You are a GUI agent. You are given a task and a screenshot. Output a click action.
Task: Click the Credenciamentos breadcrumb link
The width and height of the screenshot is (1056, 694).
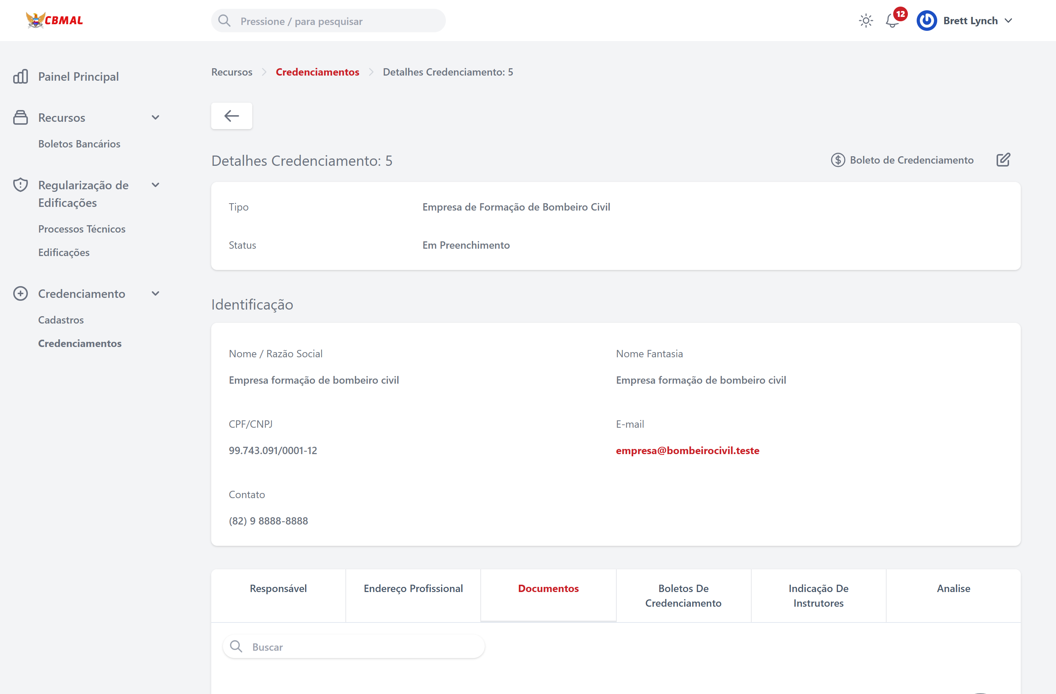(317, 72)
